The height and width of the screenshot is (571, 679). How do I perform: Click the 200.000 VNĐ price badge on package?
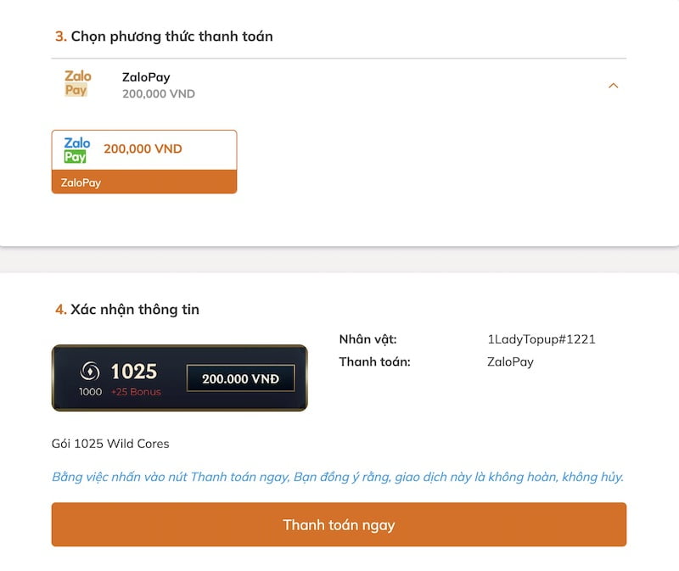[241, 378]
